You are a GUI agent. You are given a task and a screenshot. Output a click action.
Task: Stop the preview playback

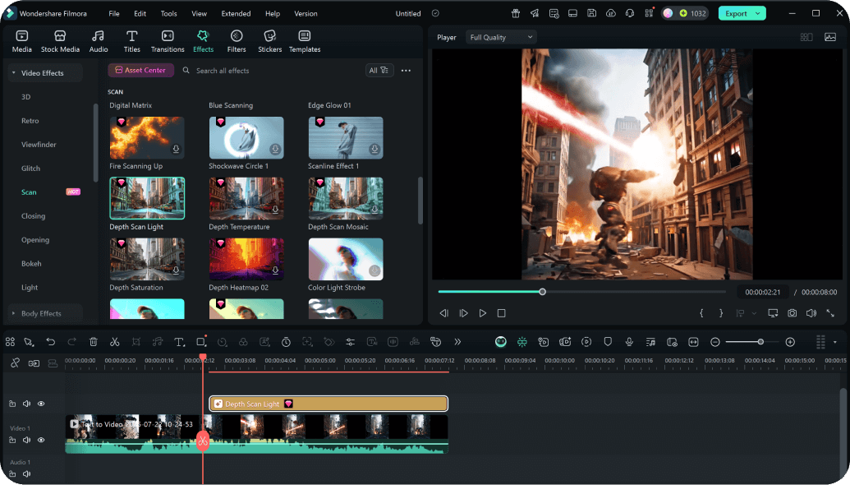(502, 313)
